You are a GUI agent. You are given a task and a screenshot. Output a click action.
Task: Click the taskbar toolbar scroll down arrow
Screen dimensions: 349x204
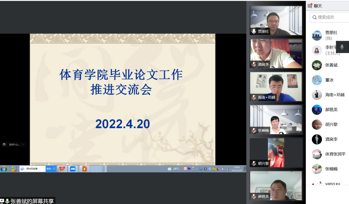105,170
